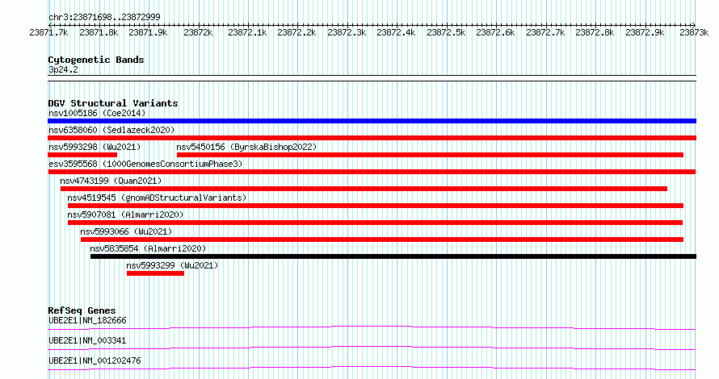Open nsv5907081 (Almarri2020) variant label
The image size is (719, 379).
coord(125,214)
